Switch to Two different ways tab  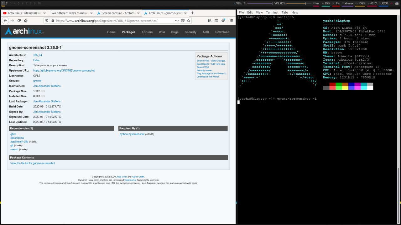pos(71,13)
